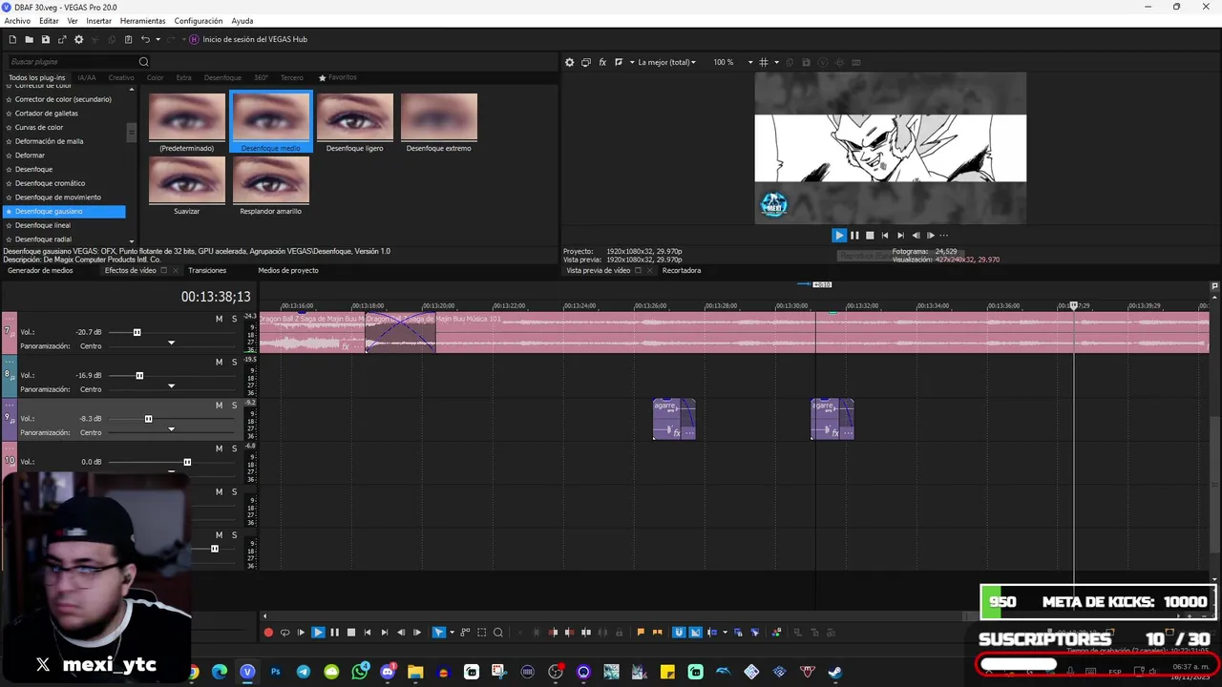Mute track 8 with its M button
The width and height of the screenshot is (1222, 687).
(x=219, y=362)
